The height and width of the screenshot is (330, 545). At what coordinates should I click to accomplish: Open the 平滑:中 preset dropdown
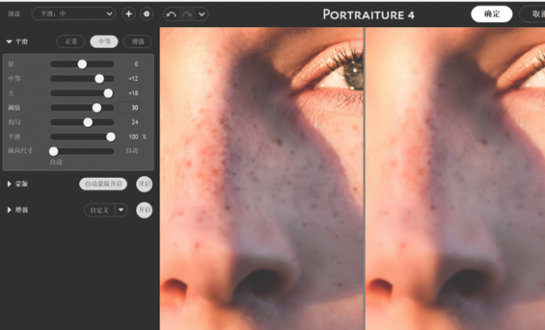(74, 14)
